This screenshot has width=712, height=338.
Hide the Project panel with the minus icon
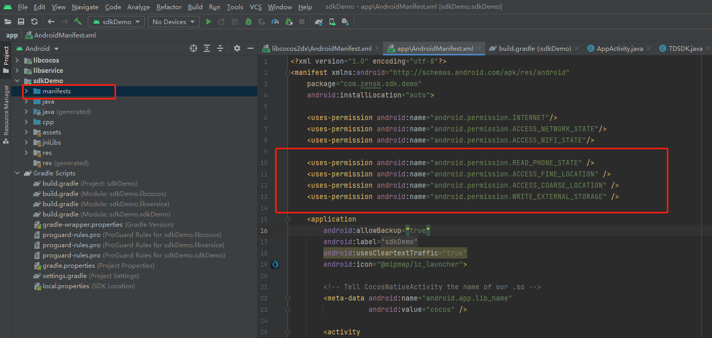[x=251, y=48]
